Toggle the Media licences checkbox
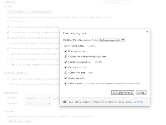The width and height of the screenshot is (166, 125). (x=66, y=83)
